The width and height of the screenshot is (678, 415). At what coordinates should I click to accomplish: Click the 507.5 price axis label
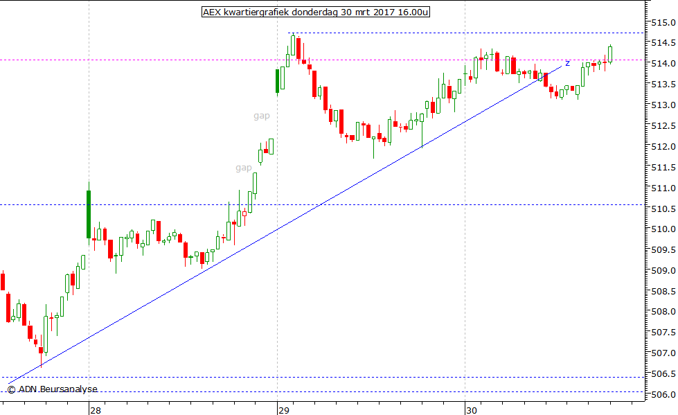(x=663, y=332)
